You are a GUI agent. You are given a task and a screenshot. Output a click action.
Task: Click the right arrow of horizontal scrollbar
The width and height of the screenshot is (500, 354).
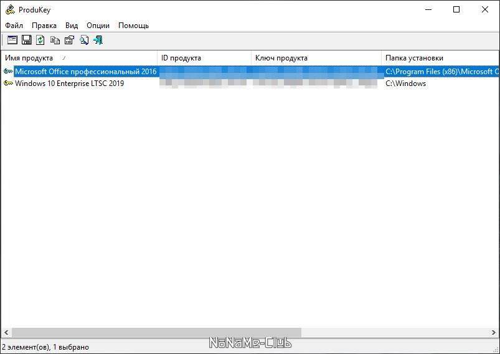click(x=494, y=332)
